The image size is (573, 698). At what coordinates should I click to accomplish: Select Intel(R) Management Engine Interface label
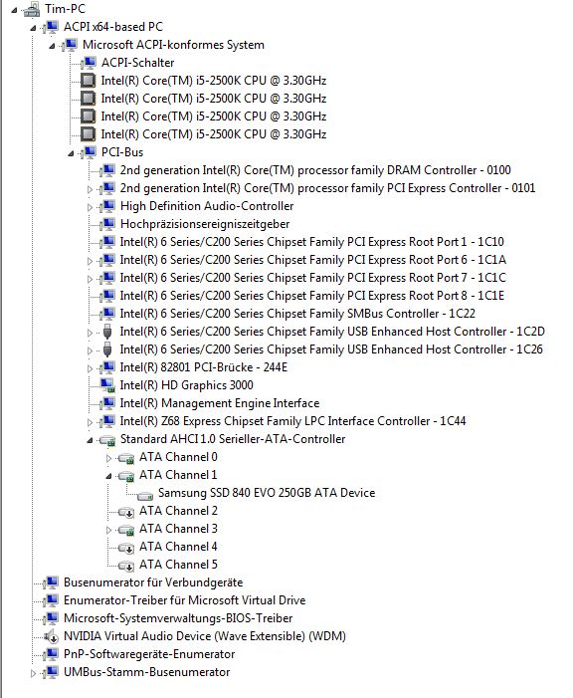[219, 403]
